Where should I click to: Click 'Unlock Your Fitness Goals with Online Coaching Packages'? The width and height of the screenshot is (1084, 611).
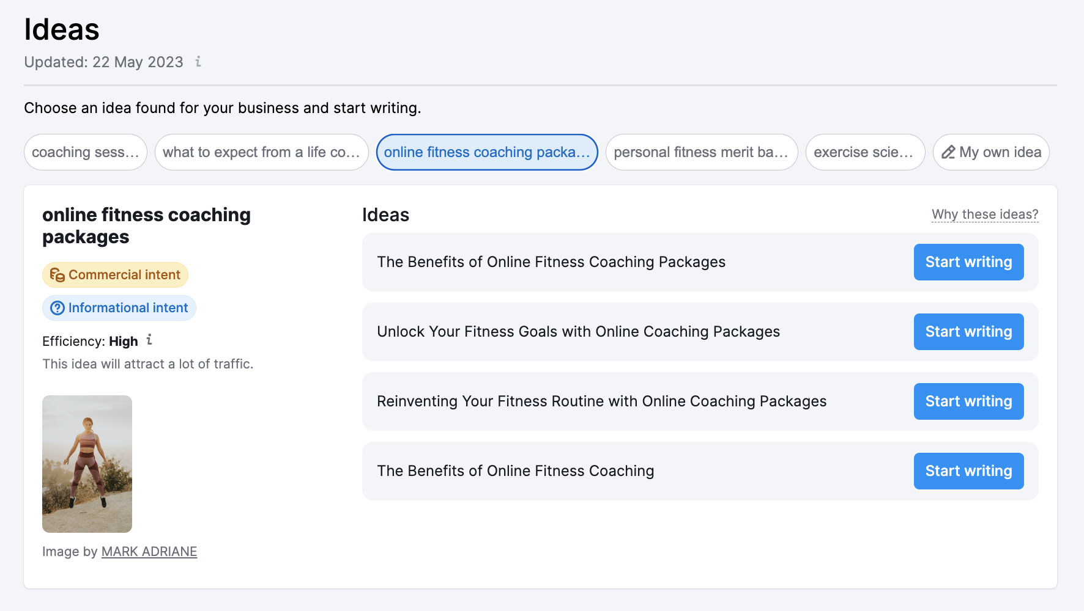pos(579,332)
